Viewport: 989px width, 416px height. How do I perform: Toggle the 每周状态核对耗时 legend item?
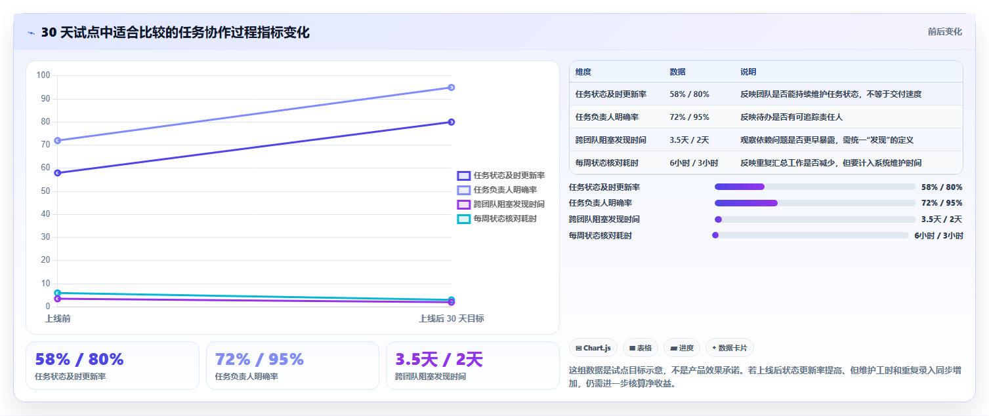click(x=497, y=219)
